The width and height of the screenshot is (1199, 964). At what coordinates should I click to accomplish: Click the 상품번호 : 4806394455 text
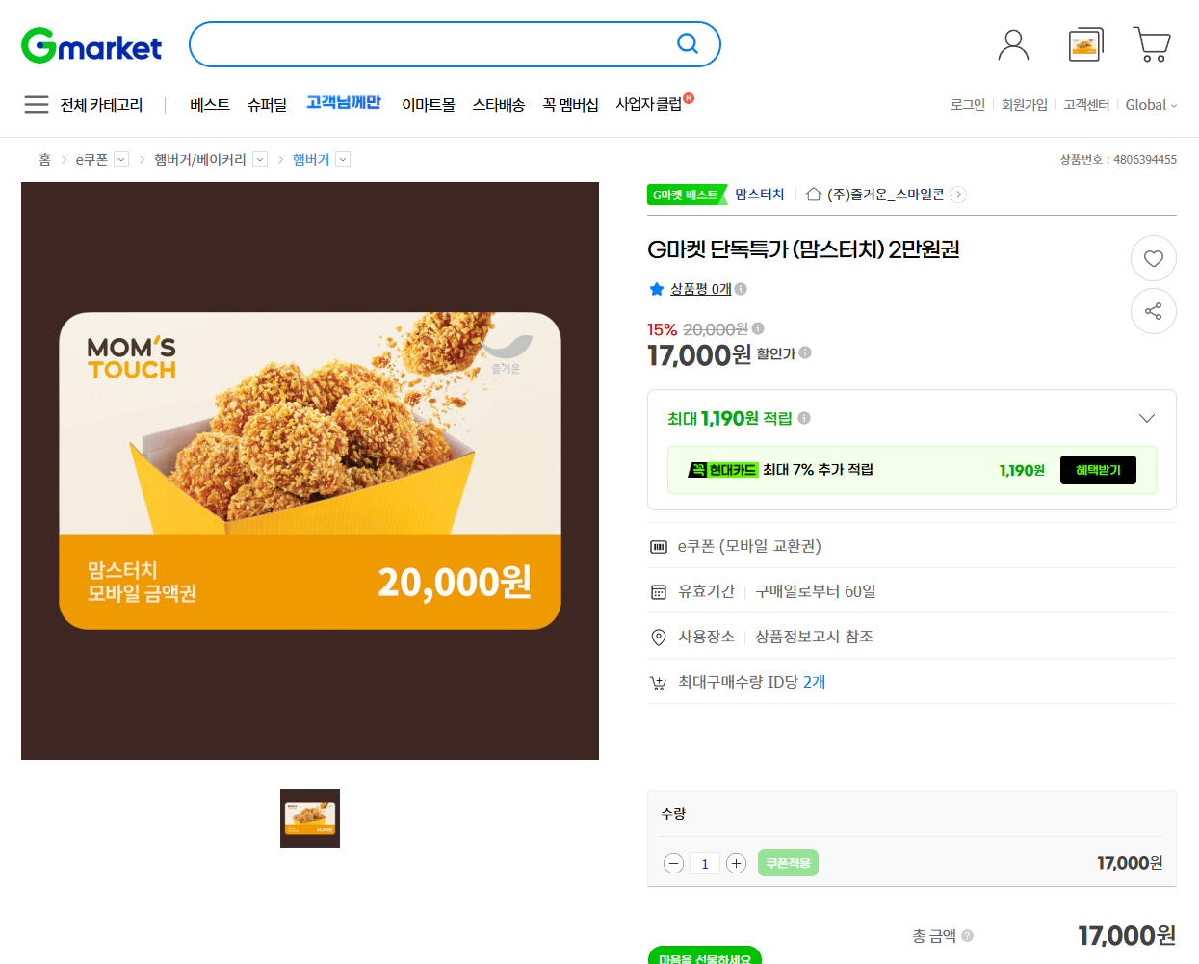coord(1118,159)
